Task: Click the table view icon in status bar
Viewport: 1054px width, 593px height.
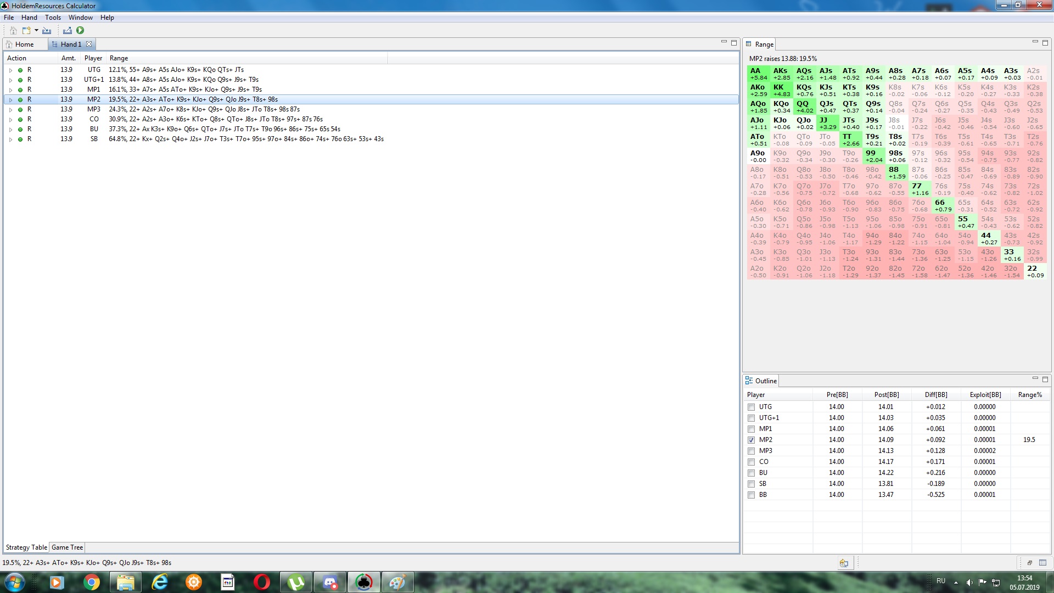Action: pos(1042,563)
